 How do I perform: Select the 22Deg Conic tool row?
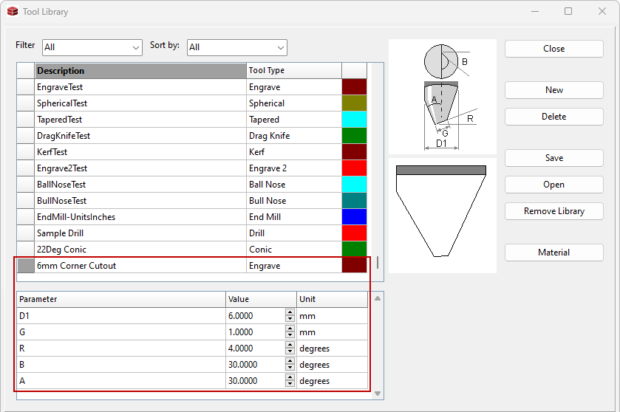140,250
